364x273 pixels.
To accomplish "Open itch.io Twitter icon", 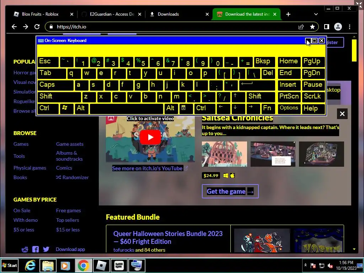I will click(x=46, y=249).
